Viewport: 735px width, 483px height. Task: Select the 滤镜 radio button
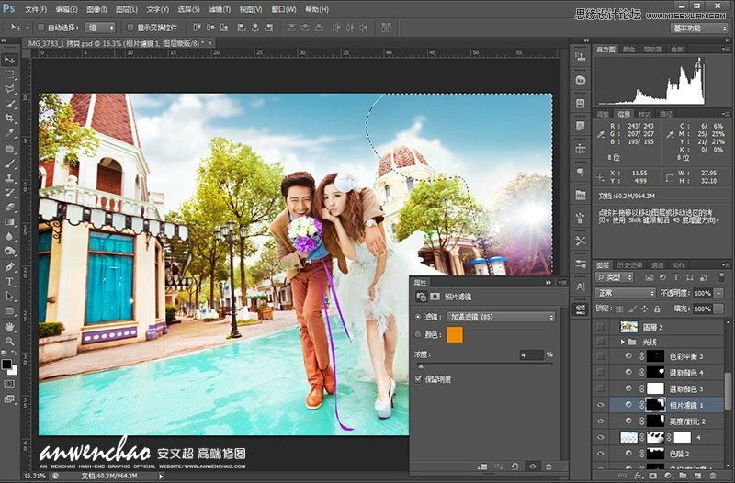pyautogui.click(x=418, y=317)
